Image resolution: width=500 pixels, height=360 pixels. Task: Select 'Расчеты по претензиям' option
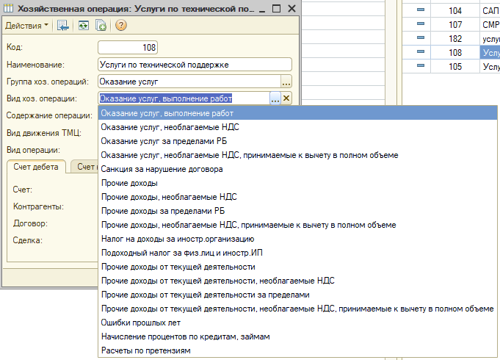pyautogui.click(x=145, y=350)
